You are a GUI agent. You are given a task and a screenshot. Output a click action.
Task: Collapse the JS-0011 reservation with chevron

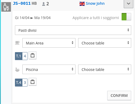(x=129, y=4)
